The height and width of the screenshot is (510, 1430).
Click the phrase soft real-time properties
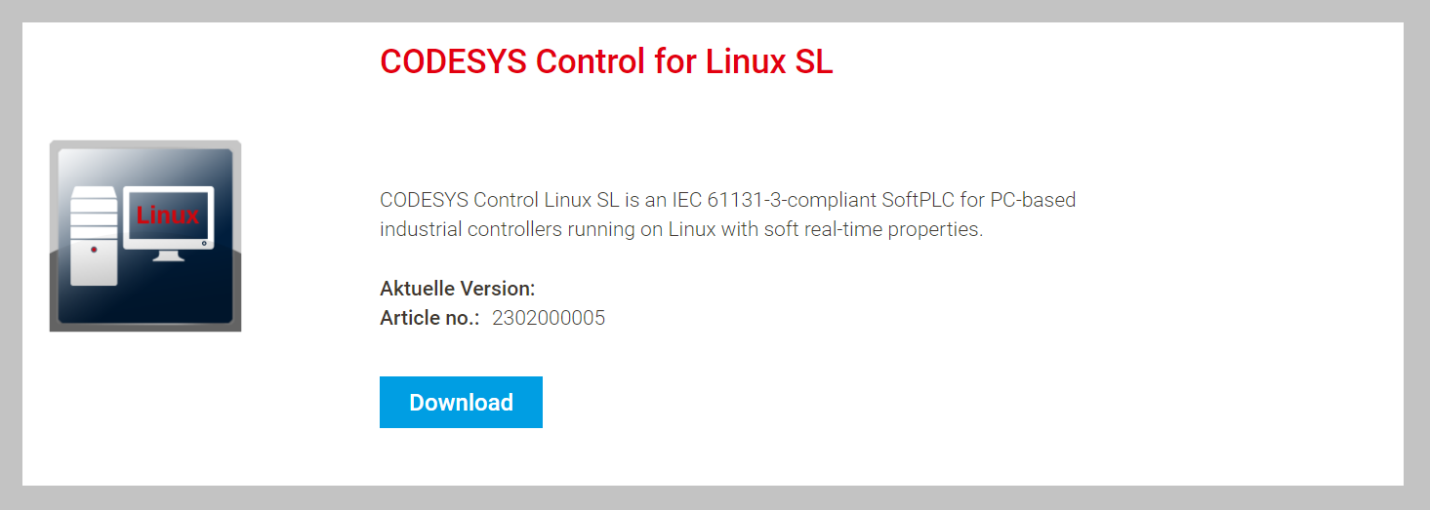(870, 230)
